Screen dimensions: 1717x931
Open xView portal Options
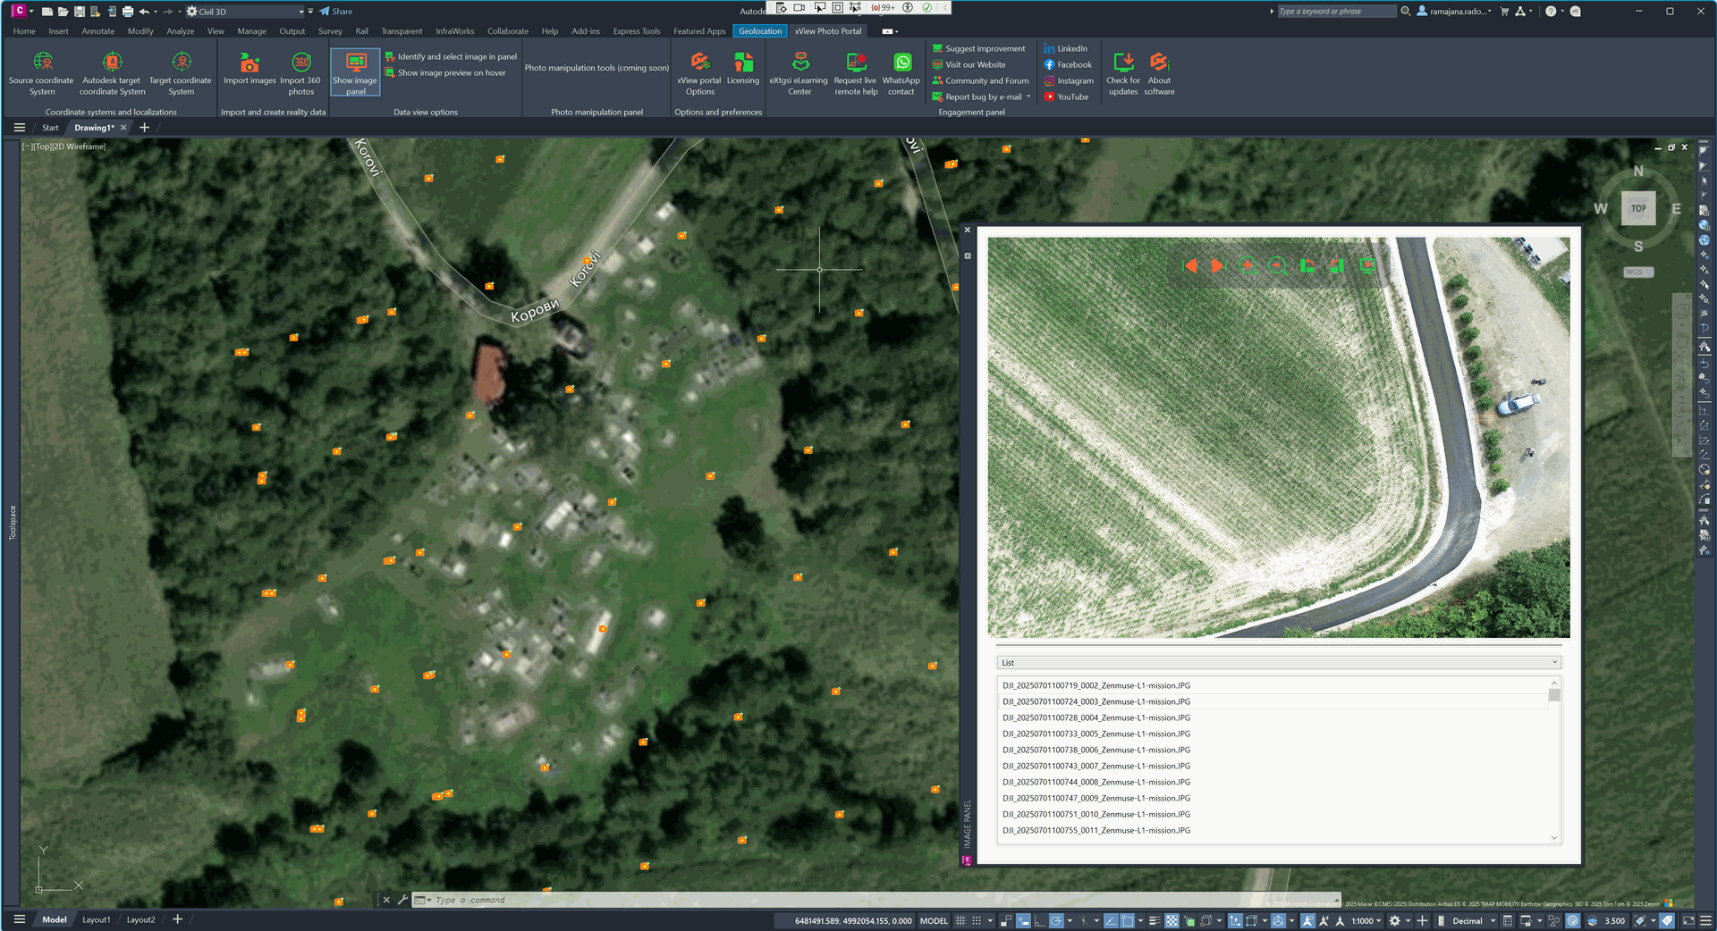699,63
